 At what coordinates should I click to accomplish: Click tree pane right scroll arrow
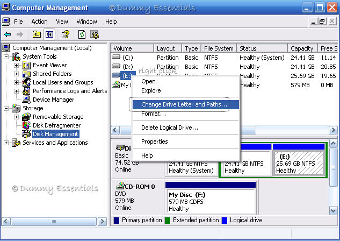click(x=102, y=222)
